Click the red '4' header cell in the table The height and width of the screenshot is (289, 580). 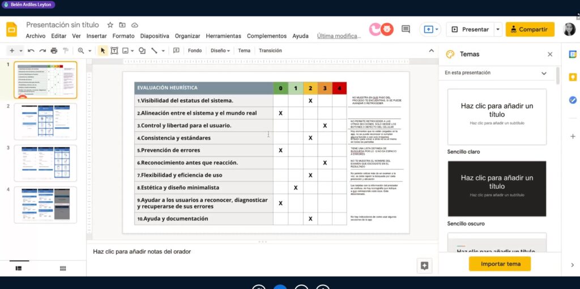(x=339, y=88)
